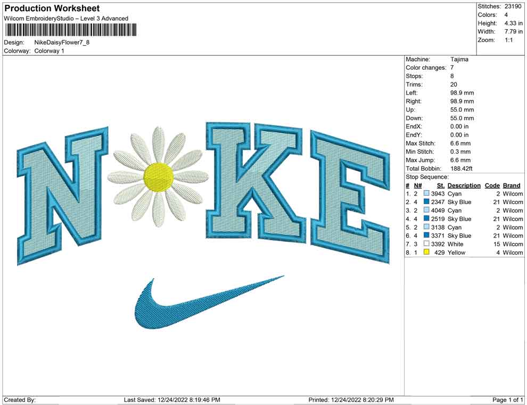Click the Brand column header
527x405 pixels.
pos(512,185)
